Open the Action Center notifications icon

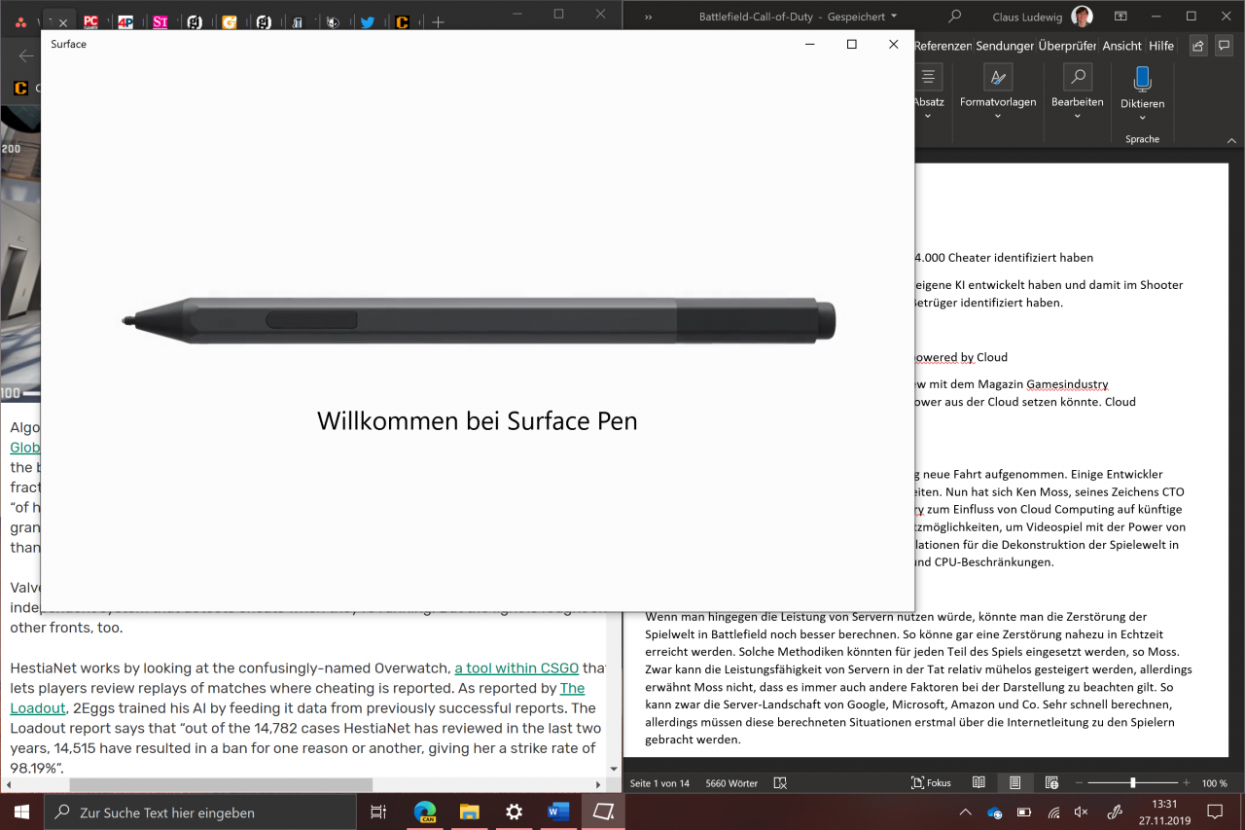point(1215,812)
